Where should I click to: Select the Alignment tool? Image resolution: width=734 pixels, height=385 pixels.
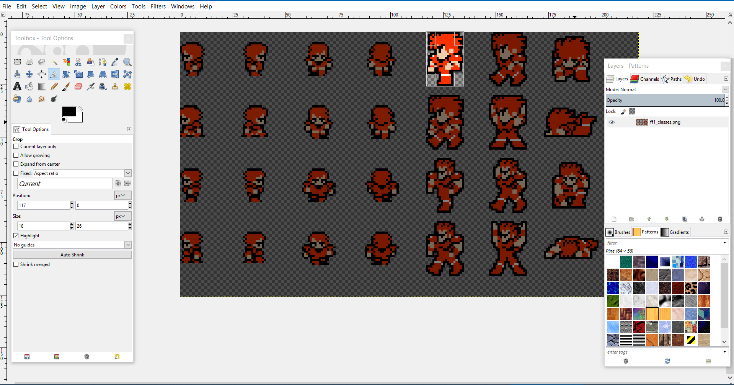pyautogui.click(x=42, y=74)
